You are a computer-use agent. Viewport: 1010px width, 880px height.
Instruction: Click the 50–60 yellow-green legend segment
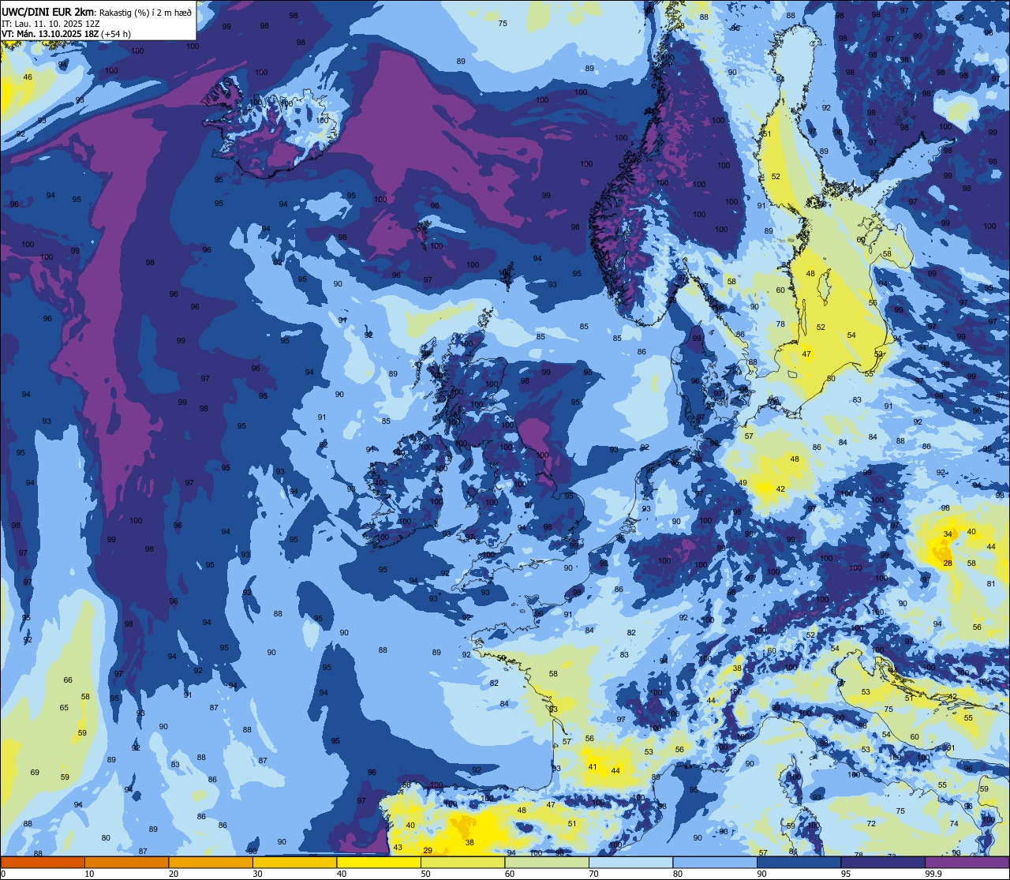coord(462,862)
